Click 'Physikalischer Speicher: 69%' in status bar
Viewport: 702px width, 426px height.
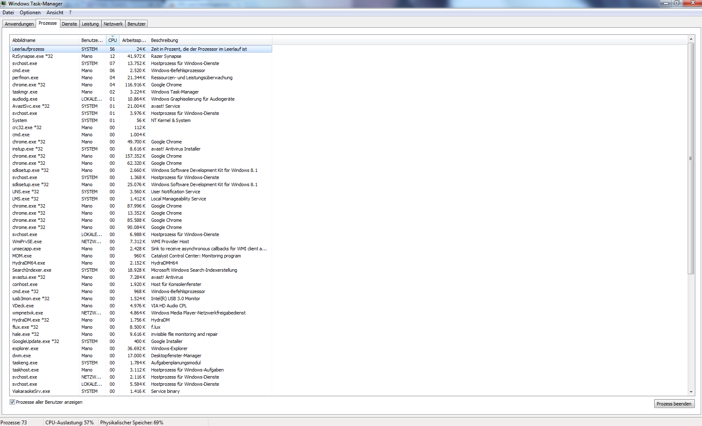pos(132,422)
